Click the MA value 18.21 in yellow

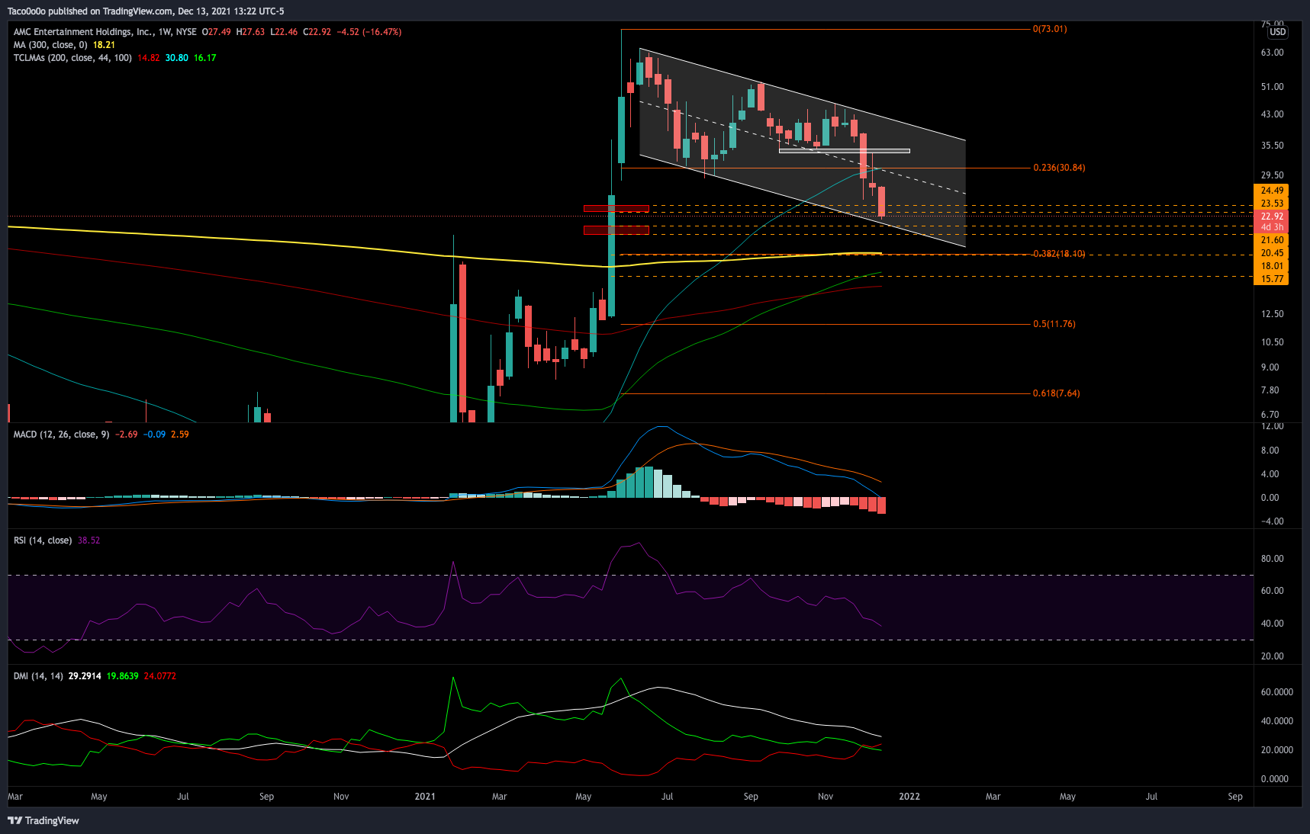[104, 45]
